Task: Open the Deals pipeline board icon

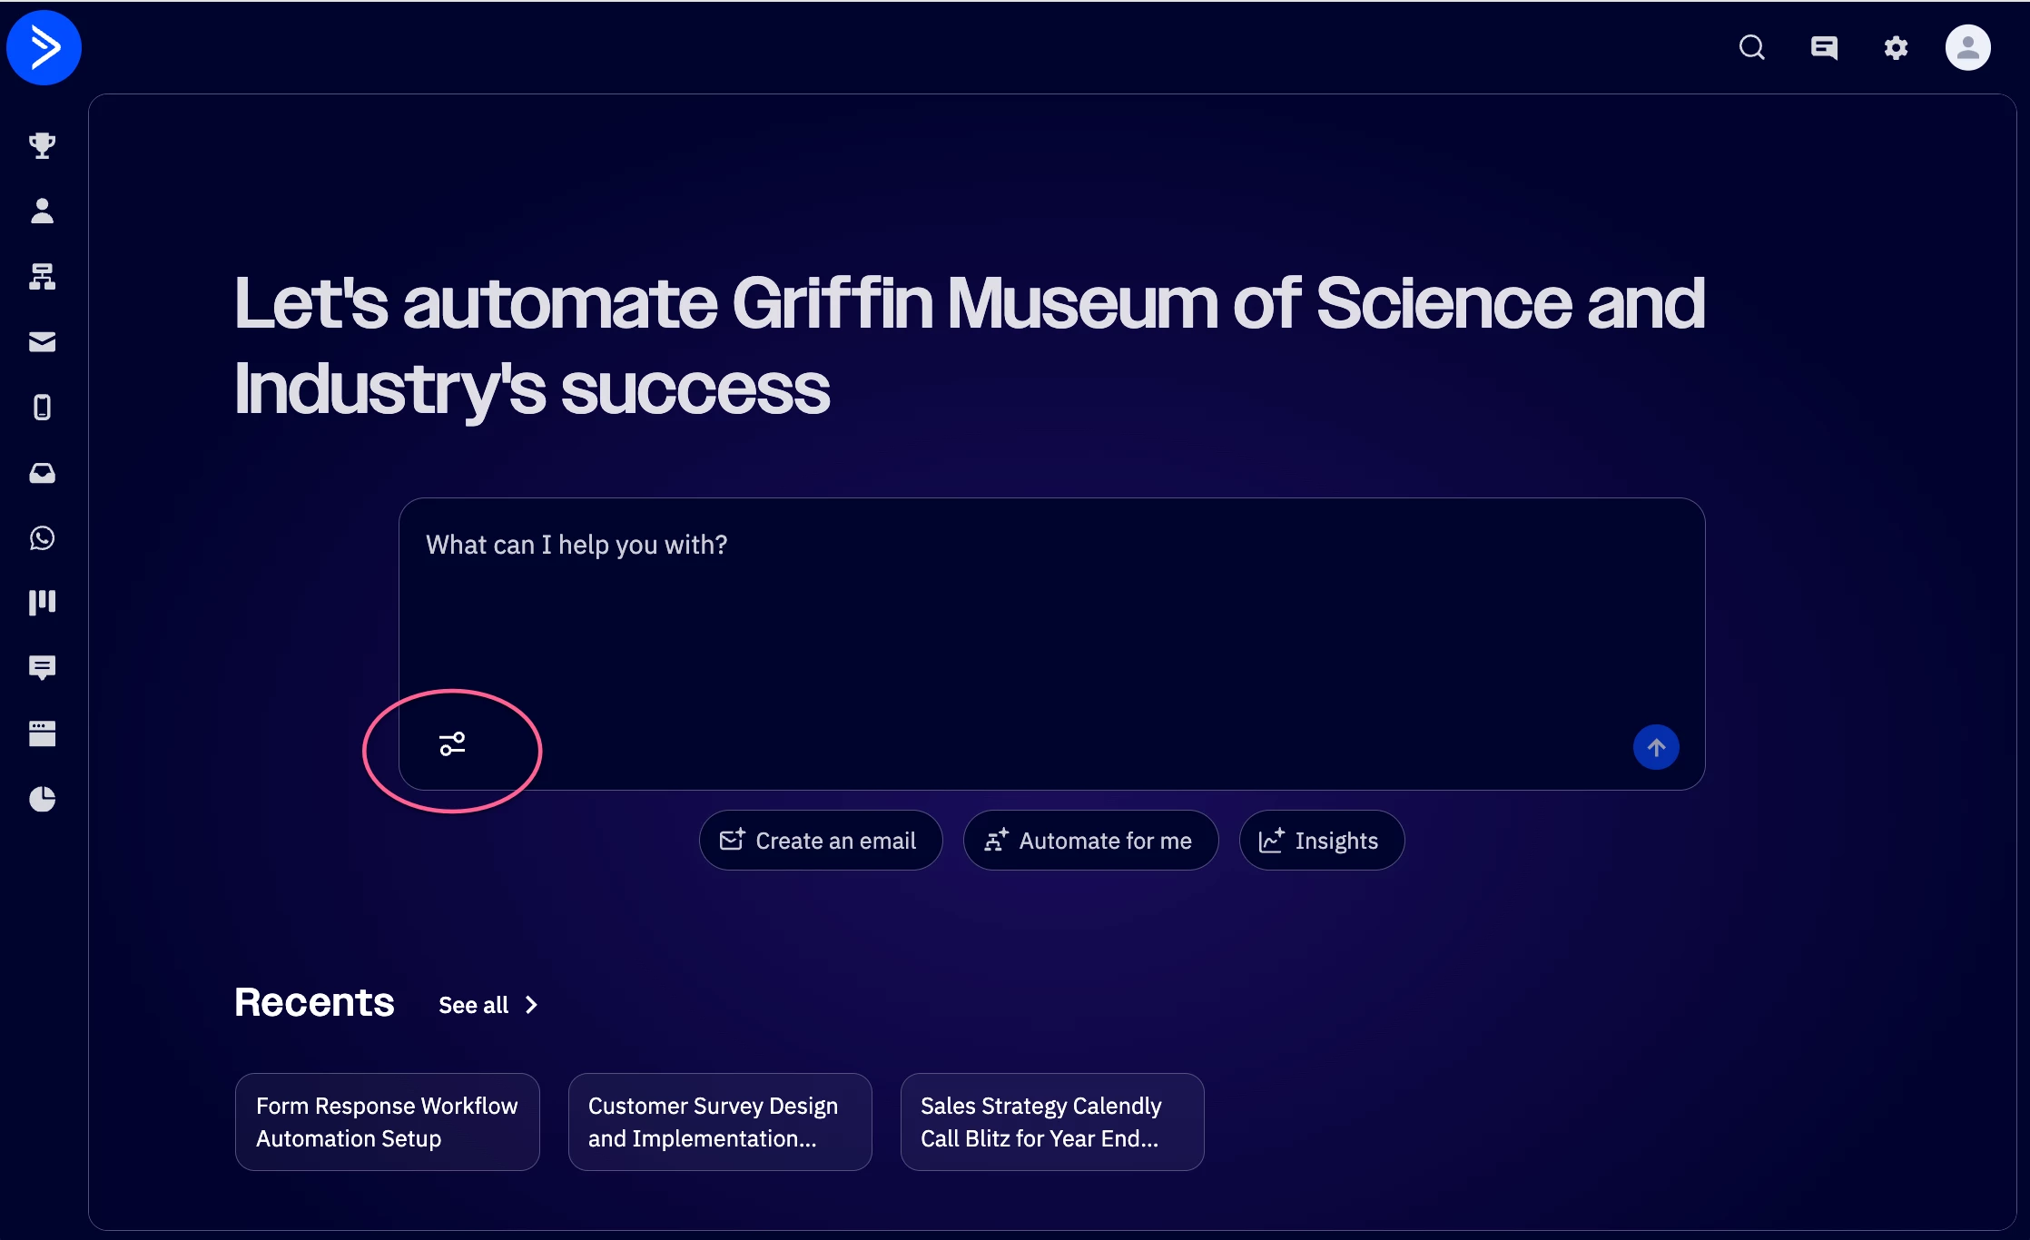Action: tap(42, 603)
